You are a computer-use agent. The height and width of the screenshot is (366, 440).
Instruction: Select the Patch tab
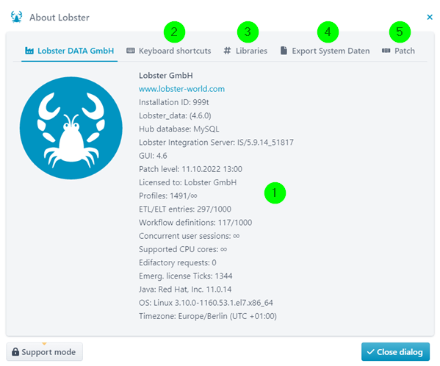pyautogui.click(x=398, y=51)
